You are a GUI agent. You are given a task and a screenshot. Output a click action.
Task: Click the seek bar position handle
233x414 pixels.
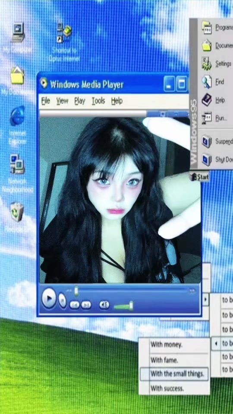76,291
